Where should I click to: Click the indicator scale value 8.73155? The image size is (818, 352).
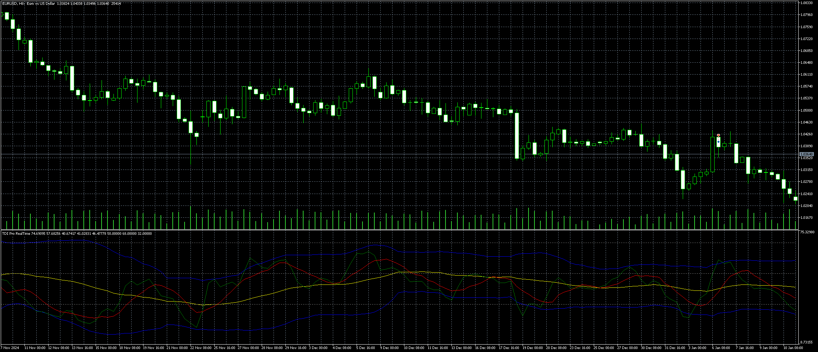806,342
